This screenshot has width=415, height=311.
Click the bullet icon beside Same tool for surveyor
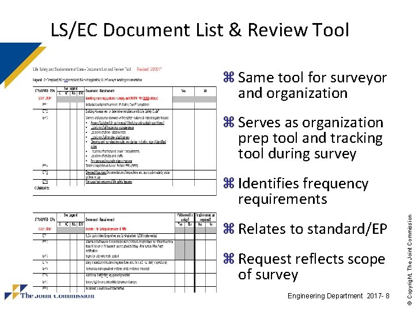229,77
